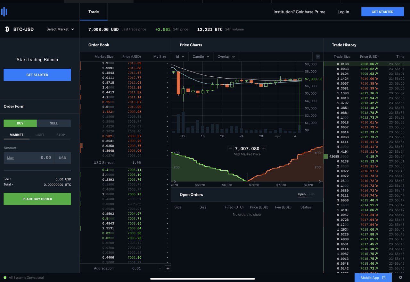Screen dimensions: 410x282
Task: Open the Mobile App button
Action: (373, 278)
